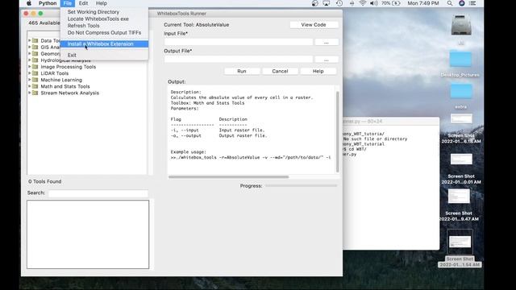Click the Output vertical scrollbar
The width and height of the screenshot is (516, 290).
tap(337, 131)
